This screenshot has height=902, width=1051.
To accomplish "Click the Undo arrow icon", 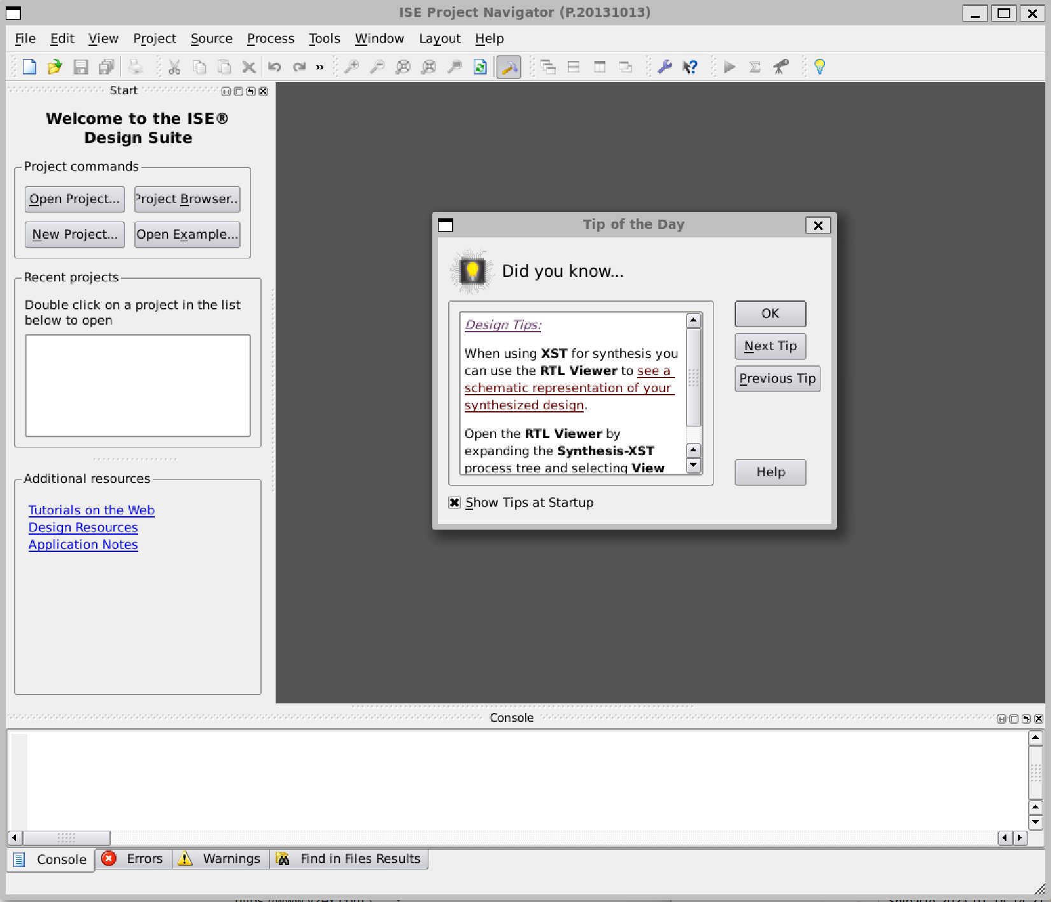I will tap(274, 67).
